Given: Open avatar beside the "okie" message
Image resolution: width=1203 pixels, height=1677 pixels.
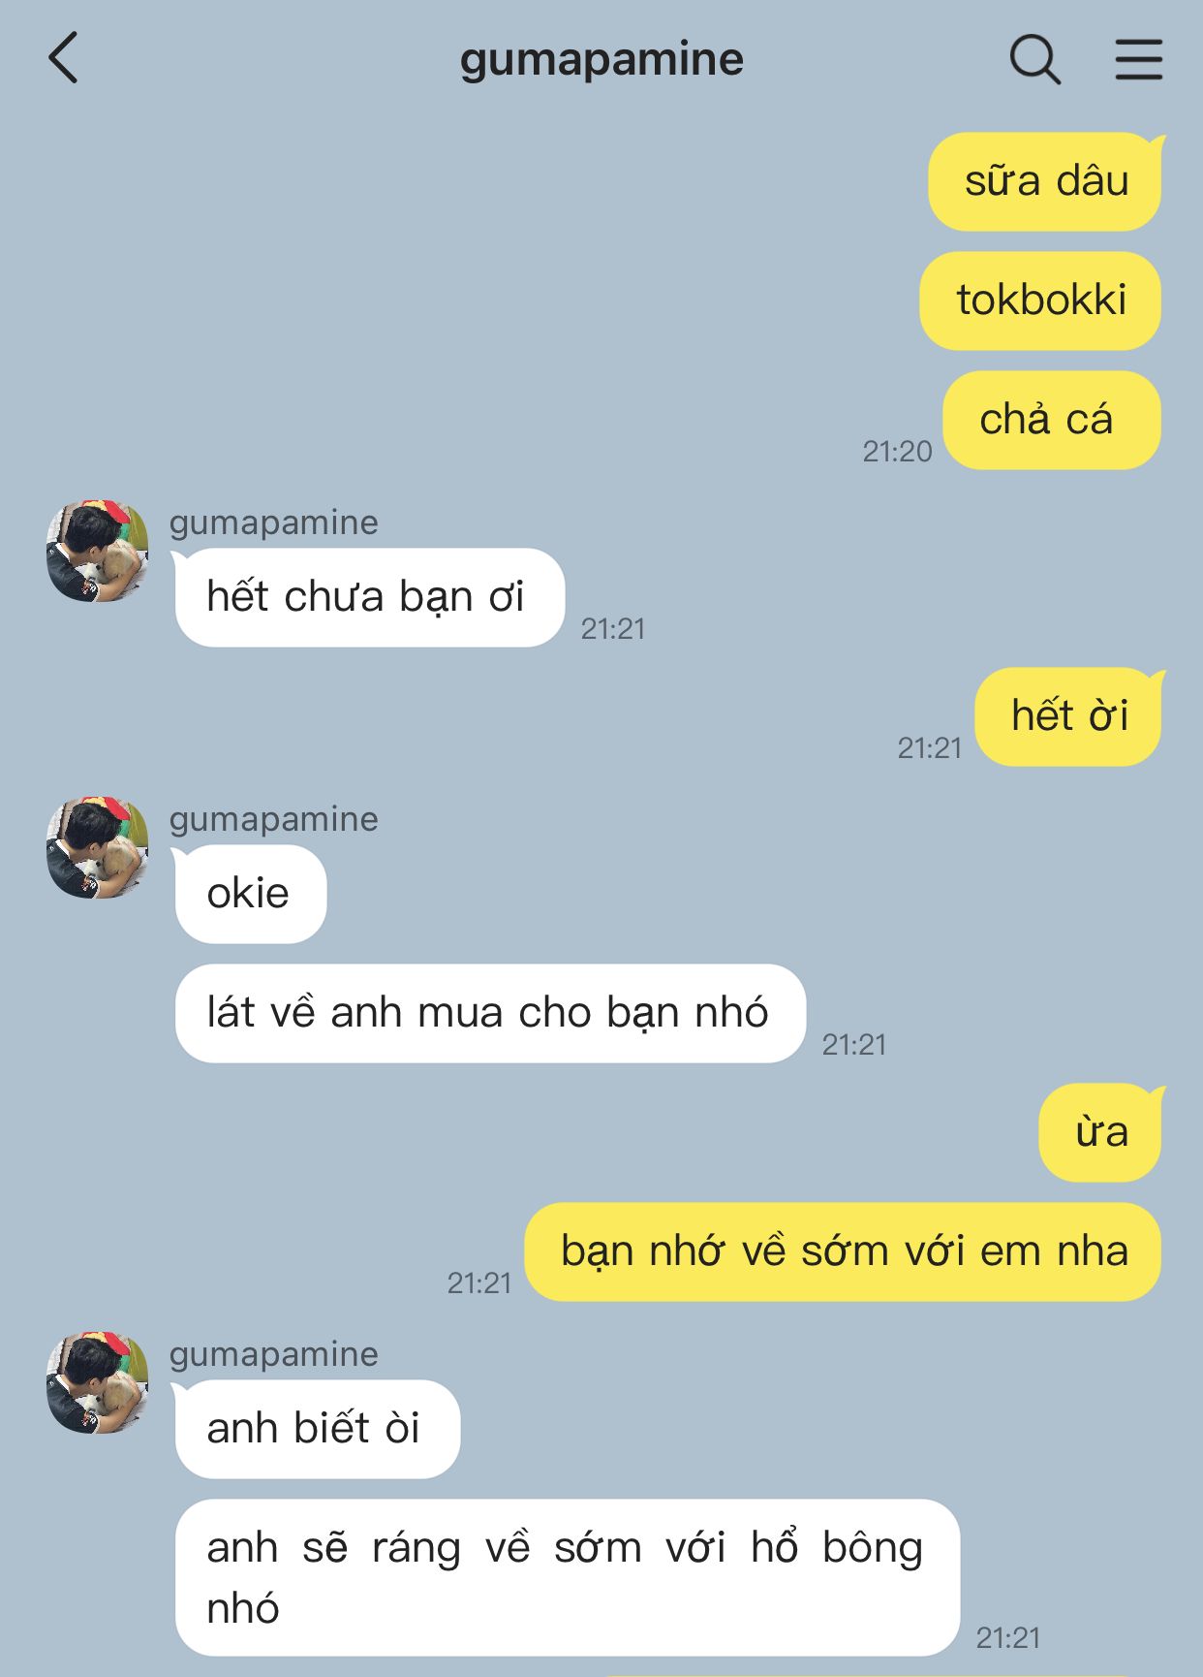Looking at the screenshot, I should pyautogui.click(x=98, y=847).
